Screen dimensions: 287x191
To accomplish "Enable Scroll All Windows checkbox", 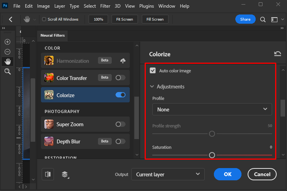I will 44,19.
